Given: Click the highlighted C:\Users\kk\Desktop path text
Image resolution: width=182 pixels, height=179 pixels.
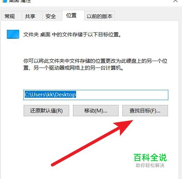Looking at the screenshot, I should pos(50,94).
